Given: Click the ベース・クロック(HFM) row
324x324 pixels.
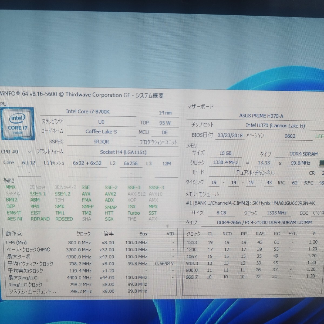Looking at the screenshot, I should point(90,250).
